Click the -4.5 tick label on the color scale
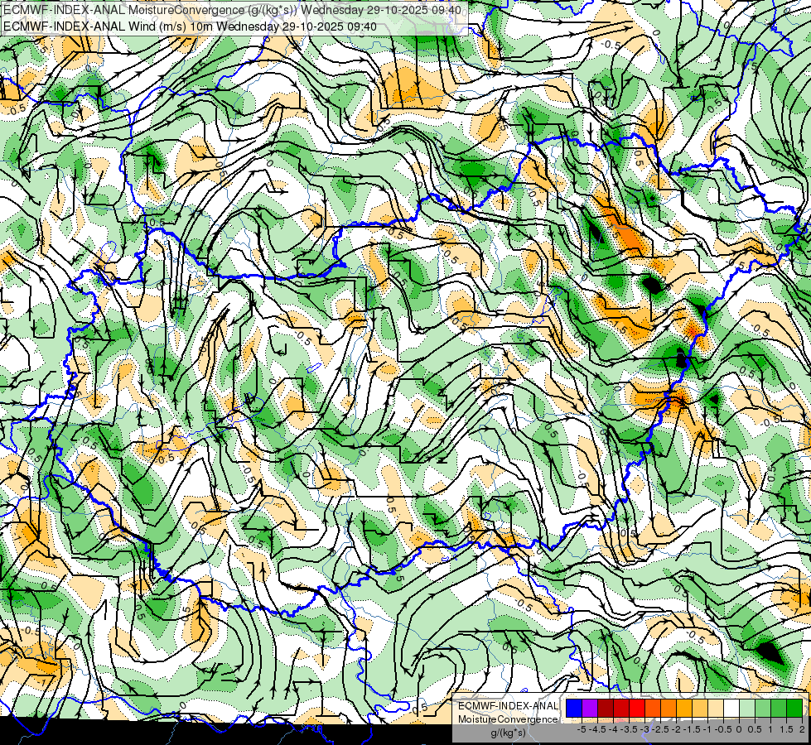This screenshot has width=811, height=745. (x=597, y=729)
